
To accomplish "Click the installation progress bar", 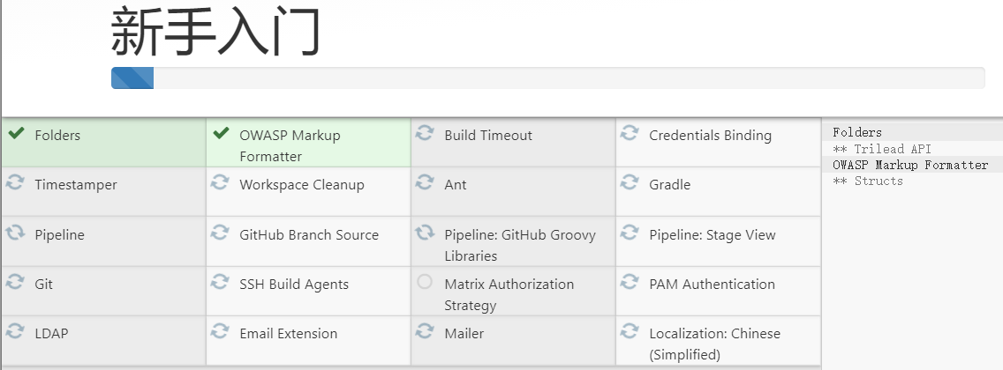I will (x=547, y=78).
